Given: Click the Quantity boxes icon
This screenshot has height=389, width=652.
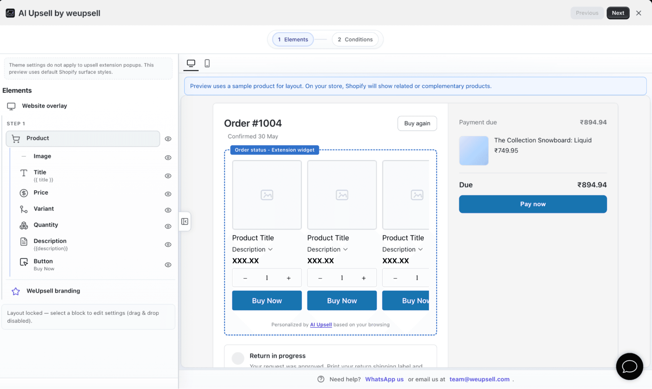Looking at the screenshot, I should click(24, 225).
